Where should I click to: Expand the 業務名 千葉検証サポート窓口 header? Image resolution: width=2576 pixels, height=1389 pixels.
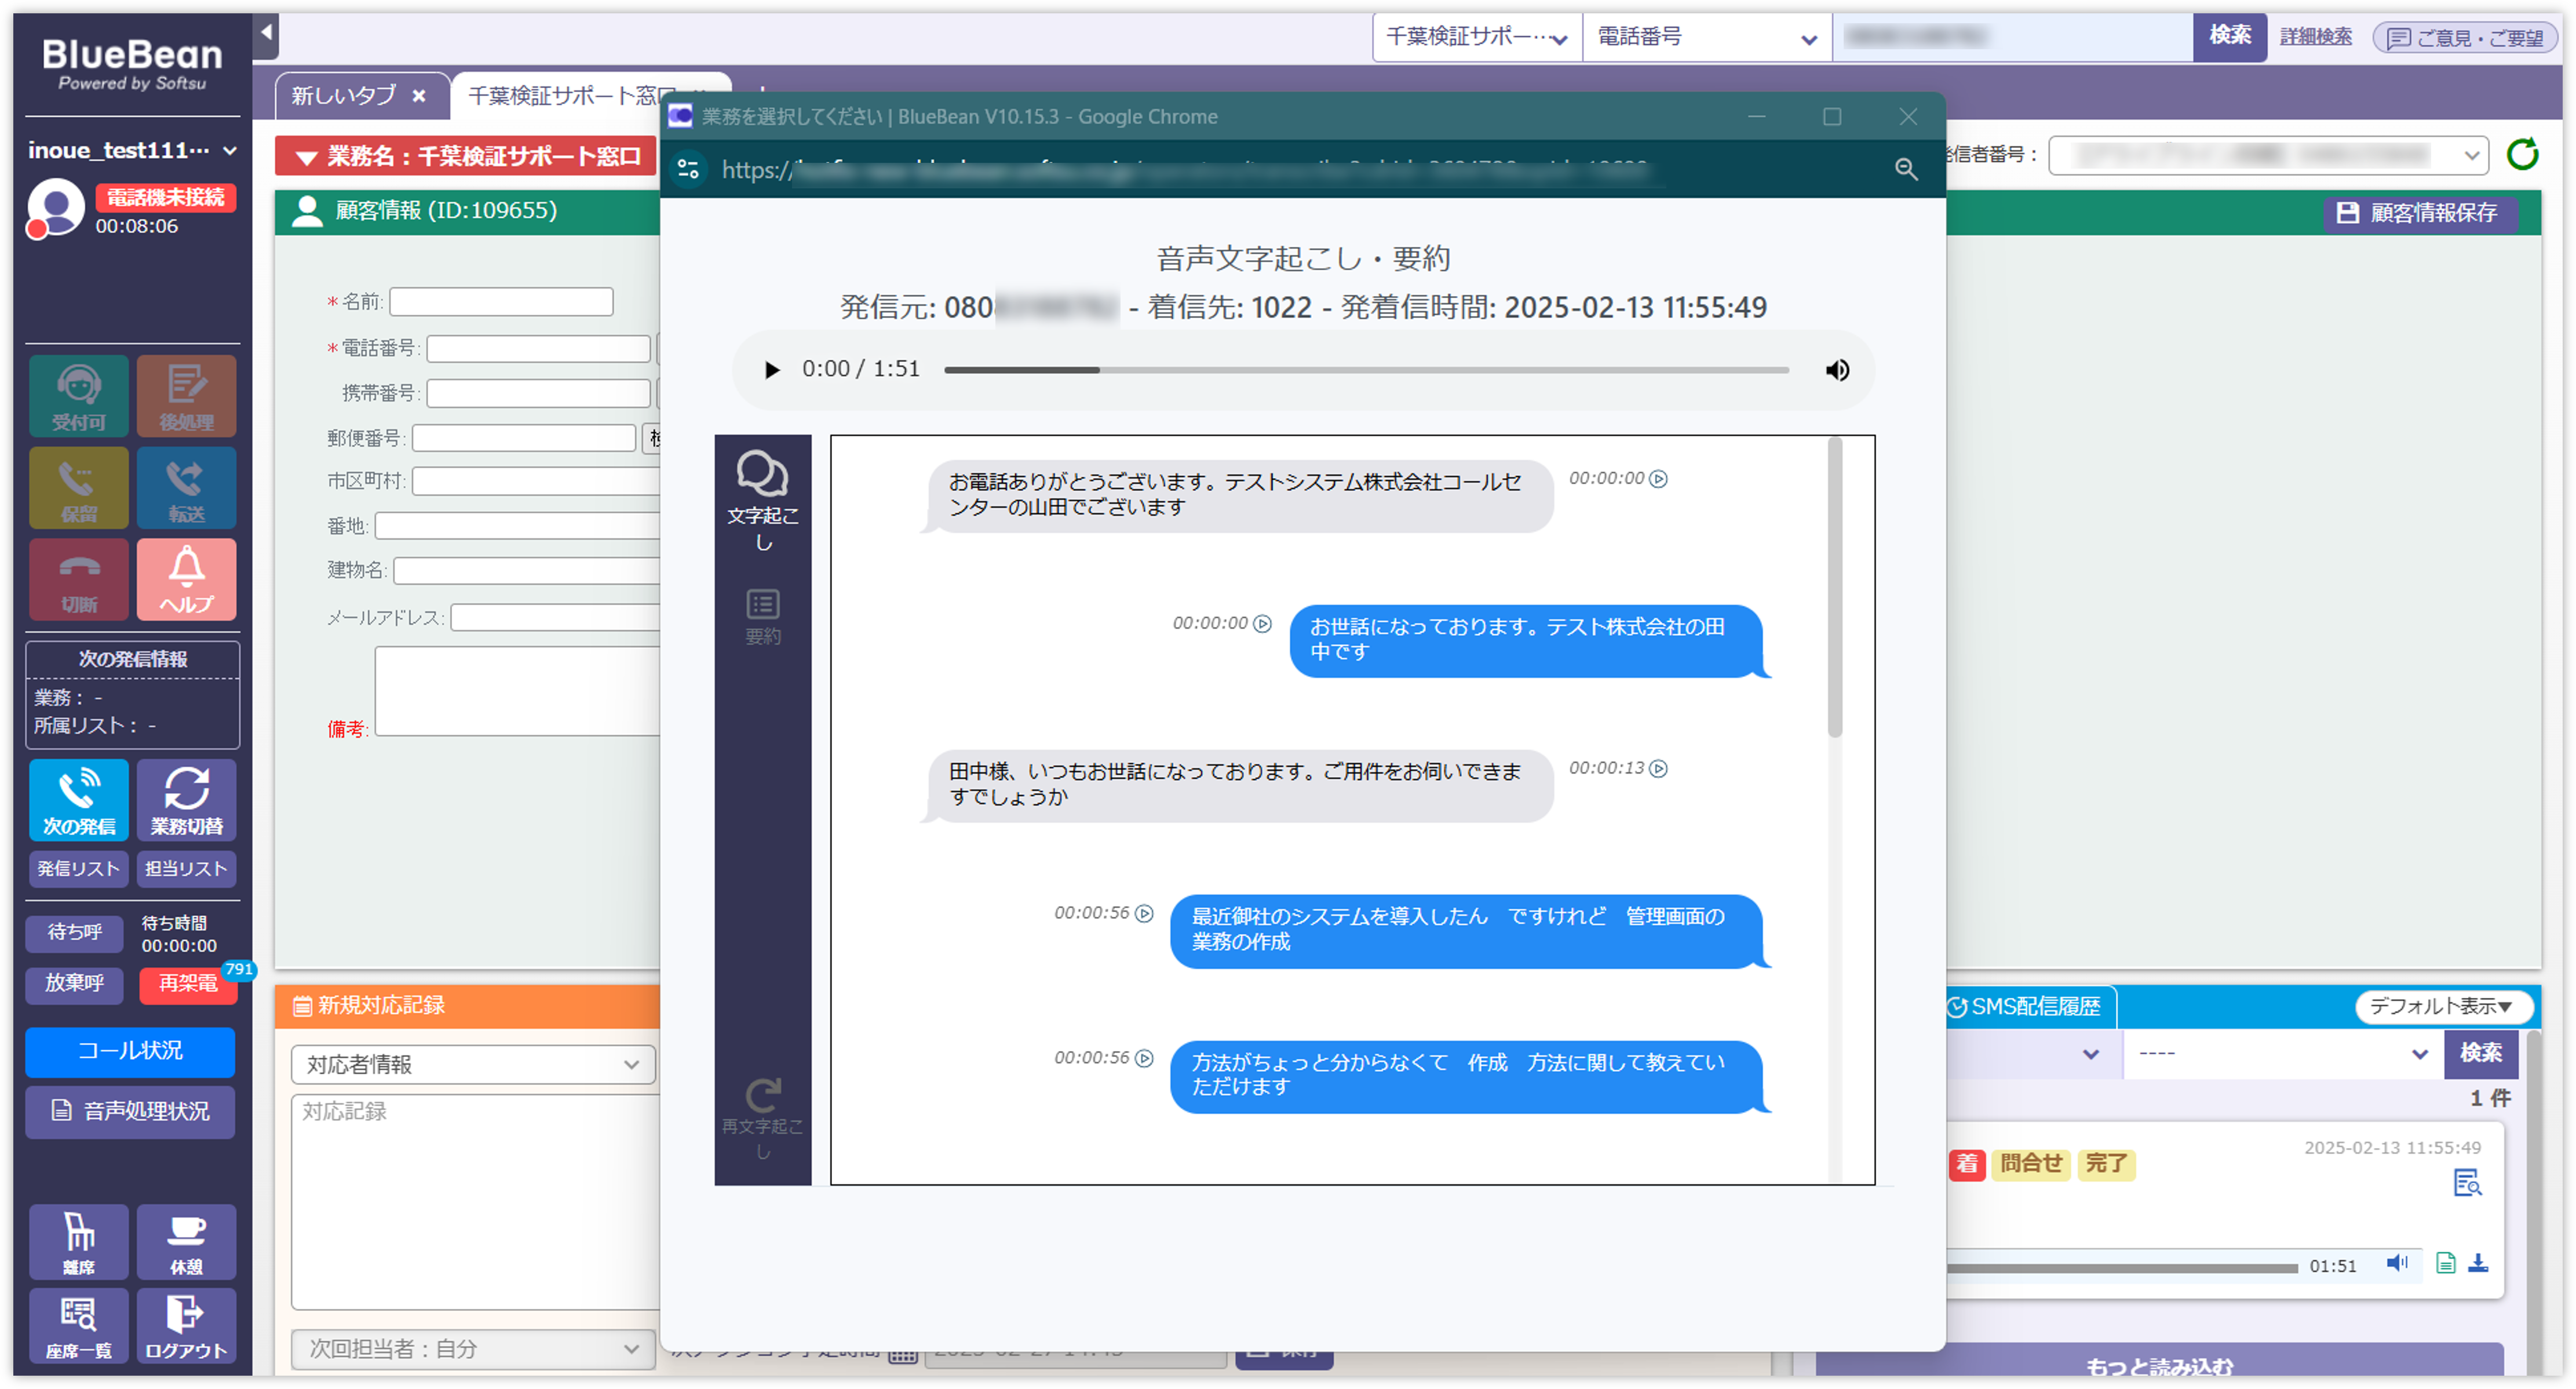pyautogui.click(x=465, y=156)
